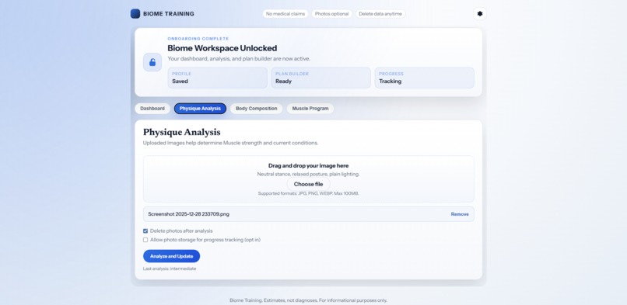Start analysis with Analyze and Update
Image resolution: width=627 pixels, height=305 pixels.
172,256
